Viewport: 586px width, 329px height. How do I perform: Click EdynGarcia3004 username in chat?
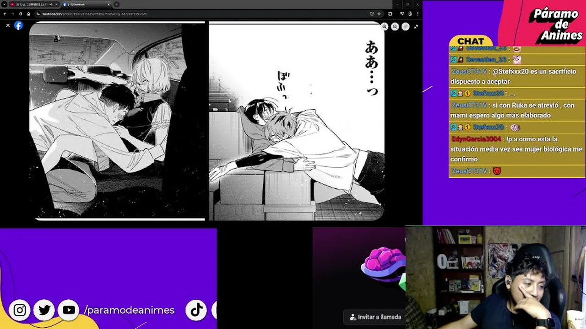click(x=476, y=139)
